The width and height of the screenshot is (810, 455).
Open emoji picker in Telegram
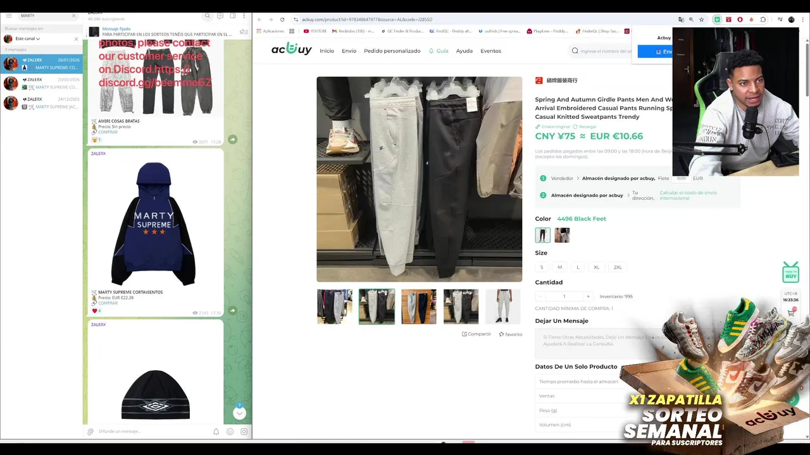pos(230,432)
